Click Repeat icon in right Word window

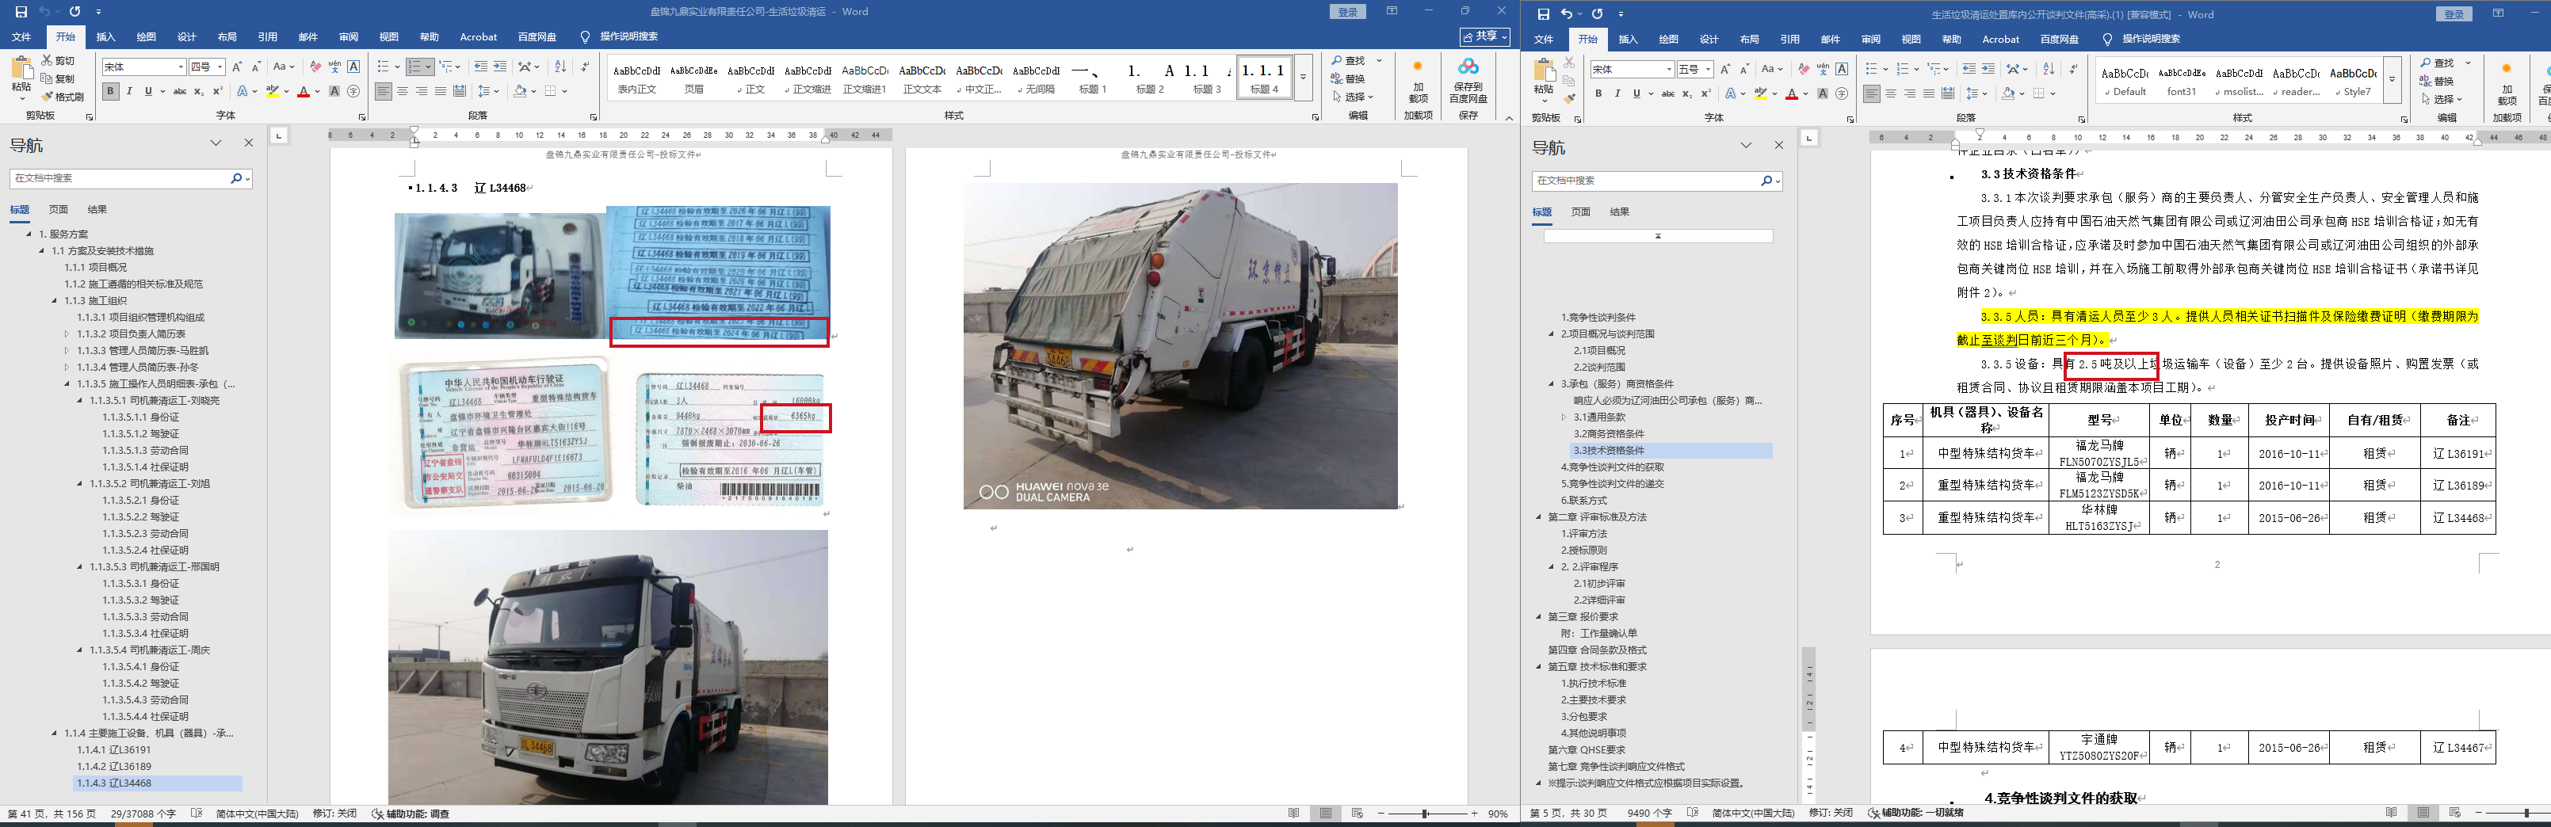coord(1598,14)
